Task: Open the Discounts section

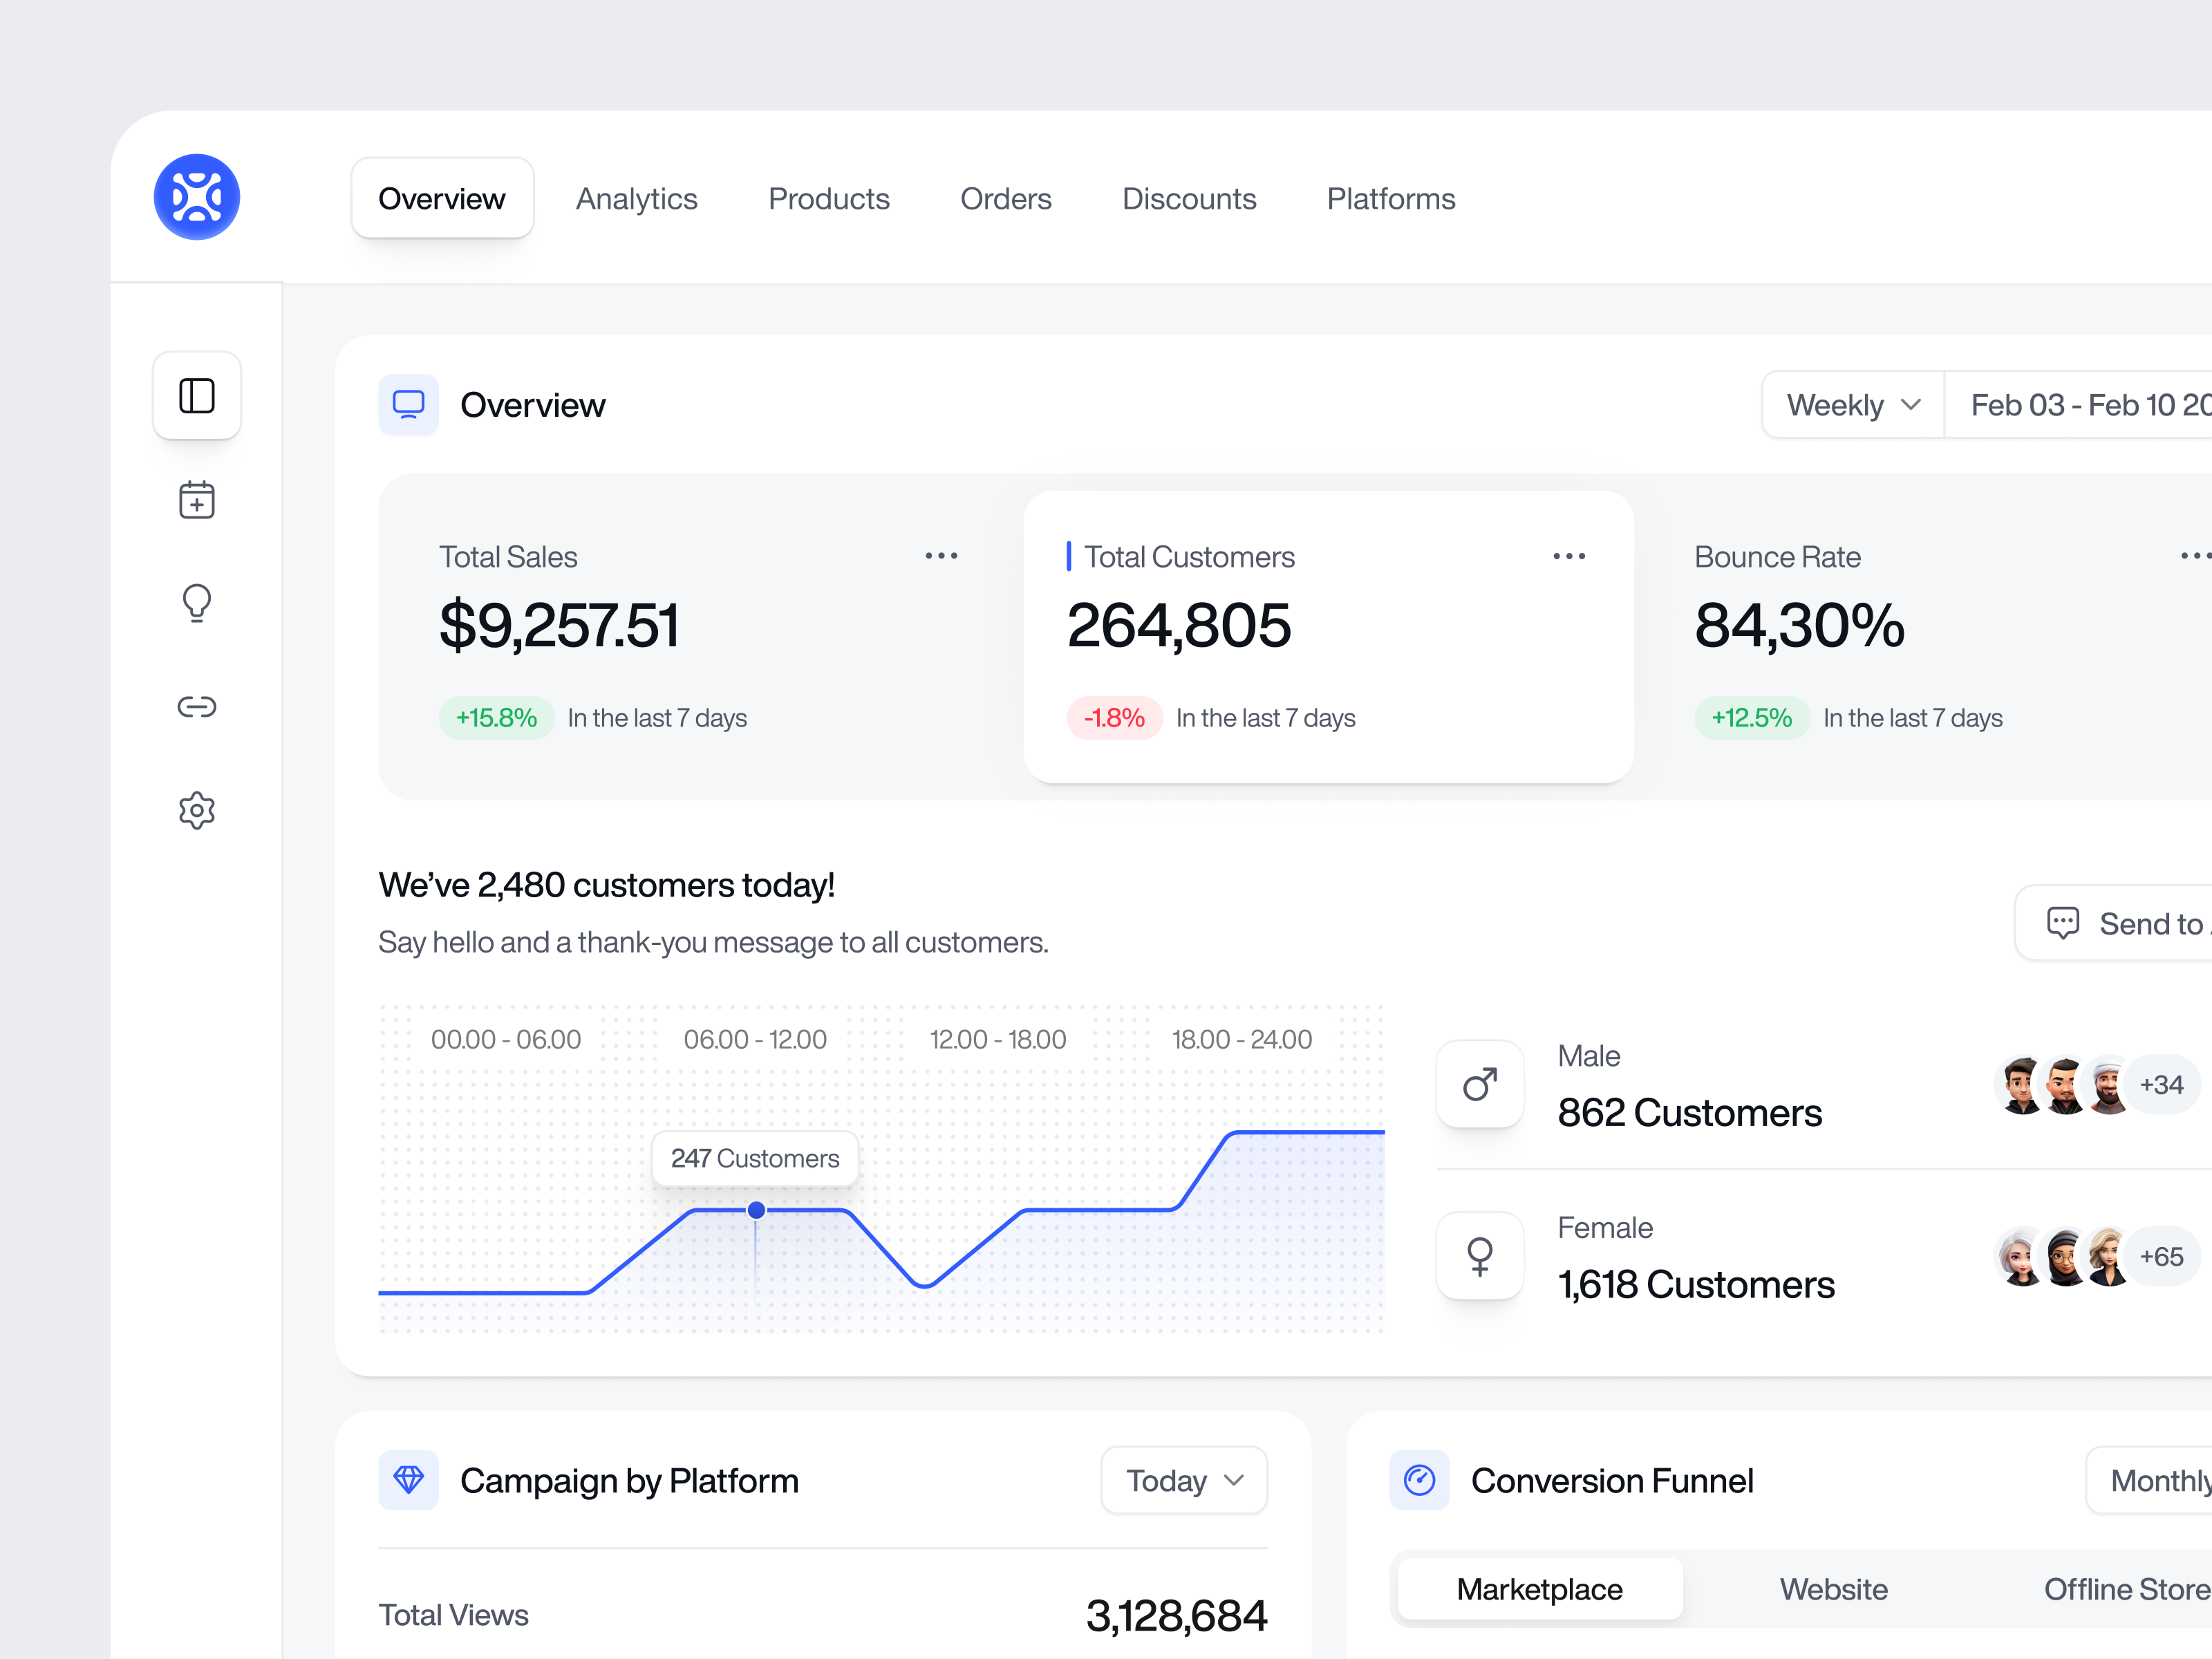Action: coord(1189,198)
